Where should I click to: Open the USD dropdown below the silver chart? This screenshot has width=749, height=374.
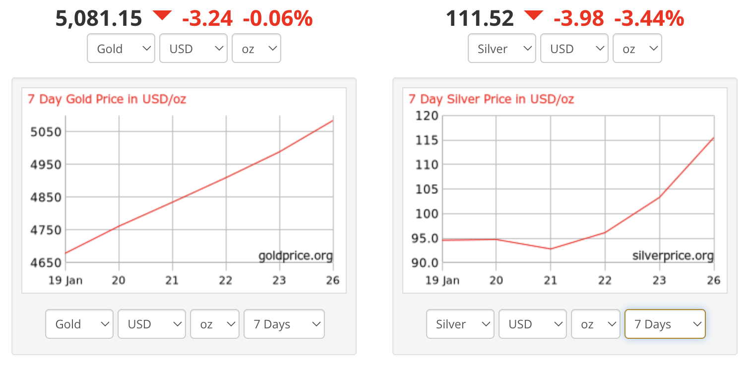532,323
